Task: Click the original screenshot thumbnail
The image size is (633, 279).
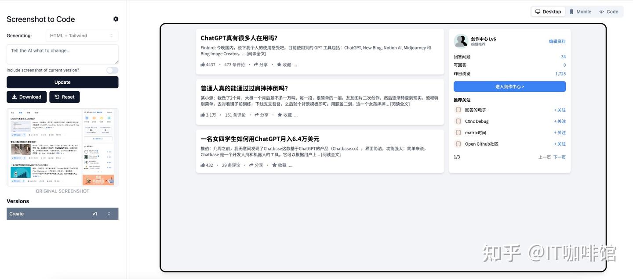Action: (62, 147)
